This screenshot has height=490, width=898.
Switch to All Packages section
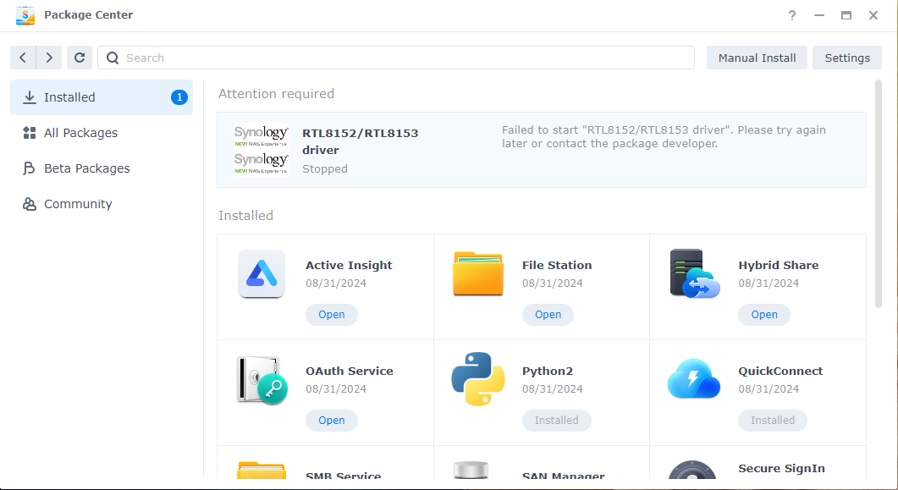102,133
